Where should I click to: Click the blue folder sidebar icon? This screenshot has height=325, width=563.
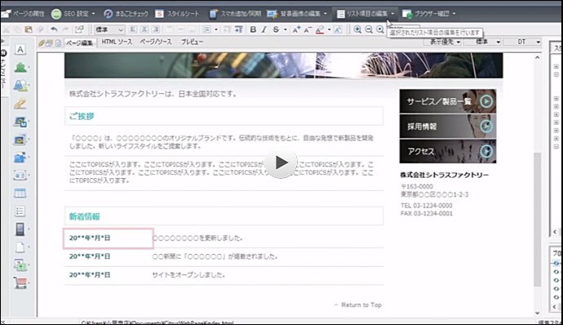click(20, 158)
